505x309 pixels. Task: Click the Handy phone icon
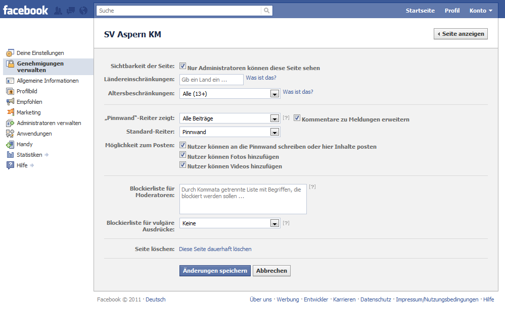(10, 144)
